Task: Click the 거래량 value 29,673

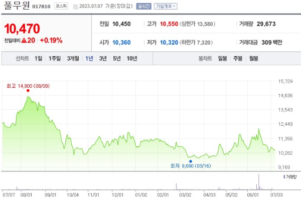Action: point(266,24)
